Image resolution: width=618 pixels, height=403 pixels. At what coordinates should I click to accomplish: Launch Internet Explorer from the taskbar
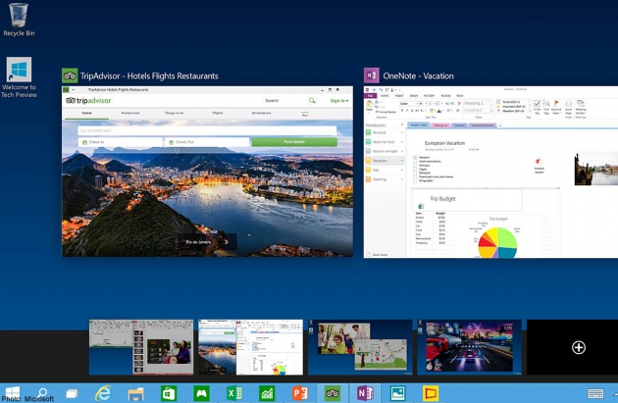[x=103, y=393]
